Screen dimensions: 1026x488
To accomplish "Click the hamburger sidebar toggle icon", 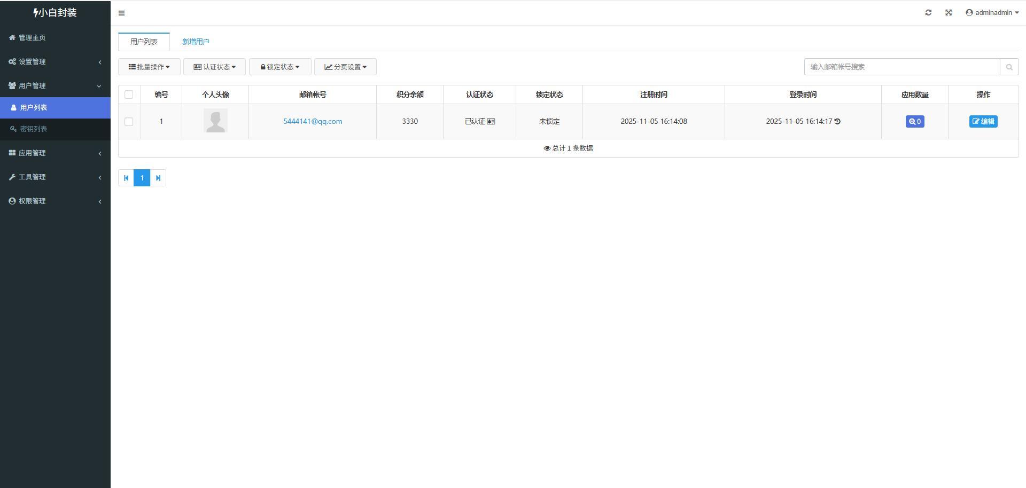I will point(121,13).
